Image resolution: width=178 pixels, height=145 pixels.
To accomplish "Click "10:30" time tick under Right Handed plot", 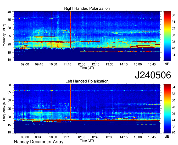I will click(53, 64).
